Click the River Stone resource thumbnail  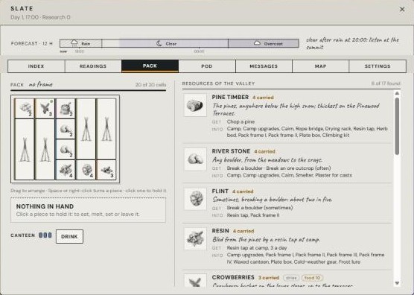click(x=195, y=159)
